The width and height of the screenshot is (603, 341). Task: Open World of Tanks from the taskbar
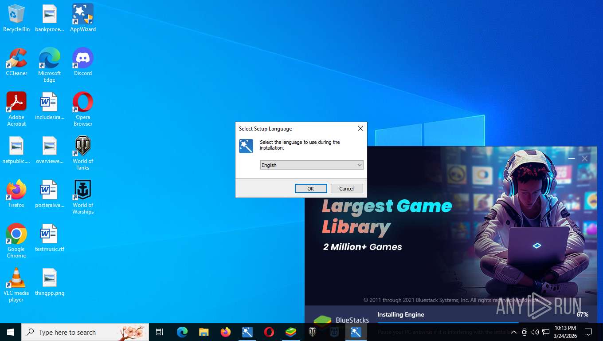click(x=313, y=332)
